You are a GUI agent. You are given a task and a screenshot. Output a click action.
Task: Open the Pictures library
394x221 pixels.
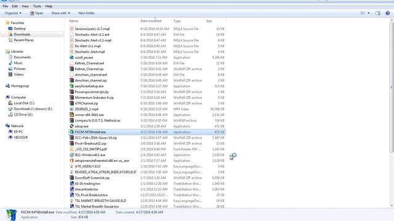coord(20,69)
